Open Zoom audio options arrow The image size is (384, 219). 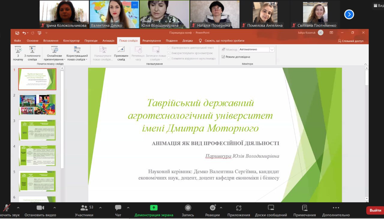[x=18, y=208]
